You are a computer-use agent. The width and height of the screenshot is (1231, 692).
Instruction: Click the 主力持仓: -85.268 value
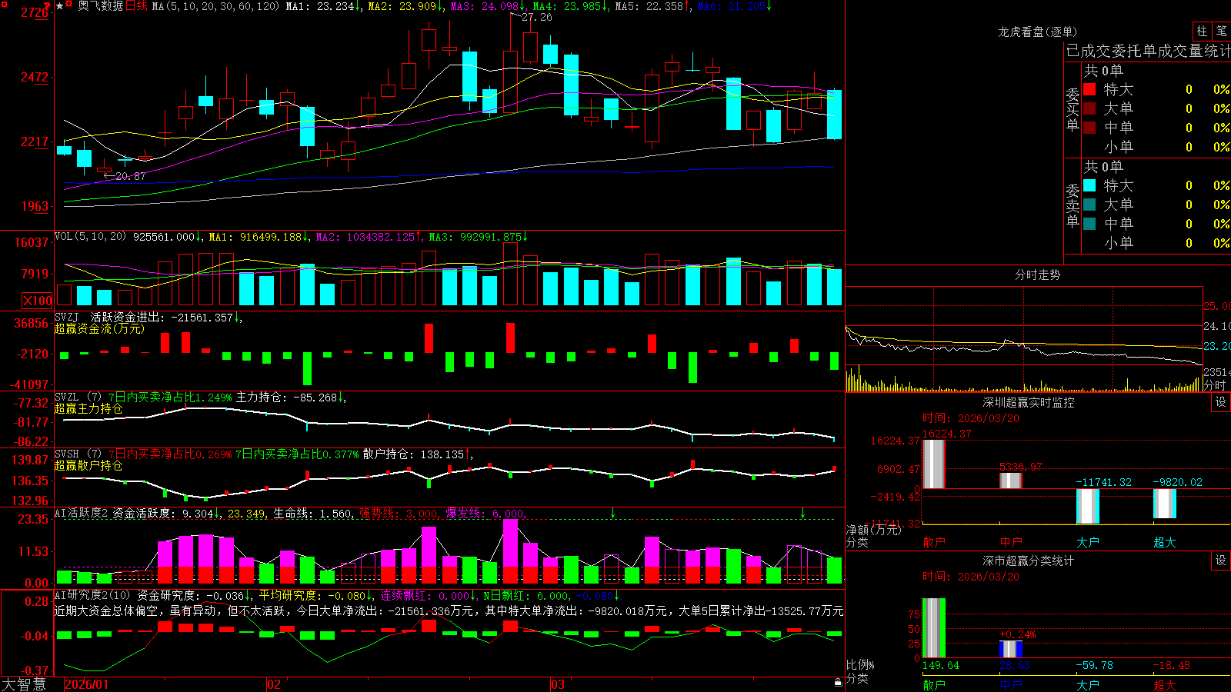[x=286, y=398]
